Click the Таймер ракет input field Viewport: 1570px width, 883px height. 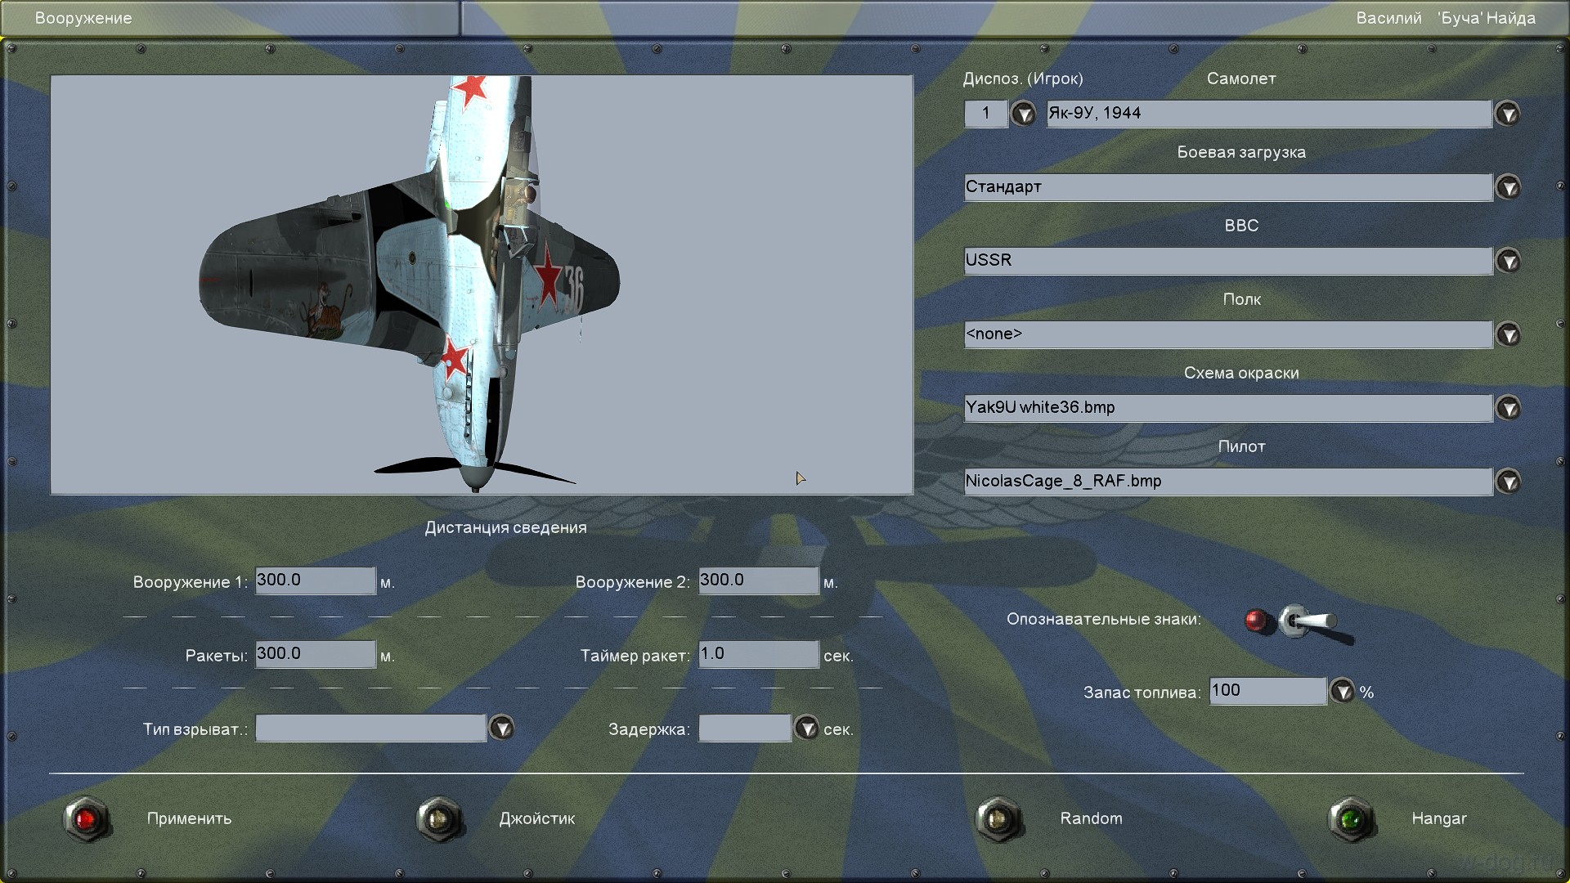click(758, 654)
